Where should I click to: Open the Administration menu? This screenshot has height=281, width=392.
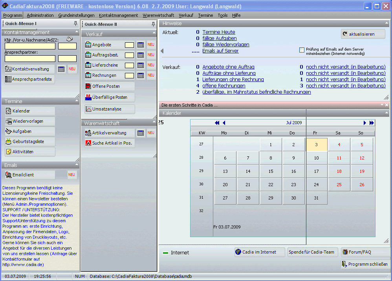[x=40, y=15]
